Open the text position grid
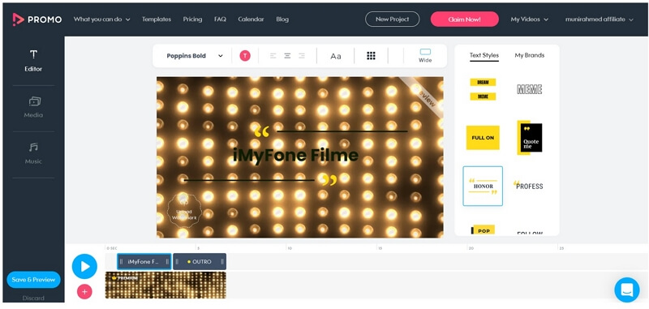The width and height of the screenshot is (649, 309). (371, 56)
